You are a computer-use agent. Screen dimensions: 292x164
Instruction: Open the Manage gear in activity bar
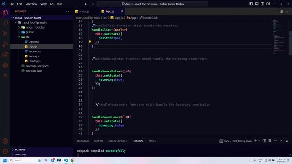(x=5, y=151)
